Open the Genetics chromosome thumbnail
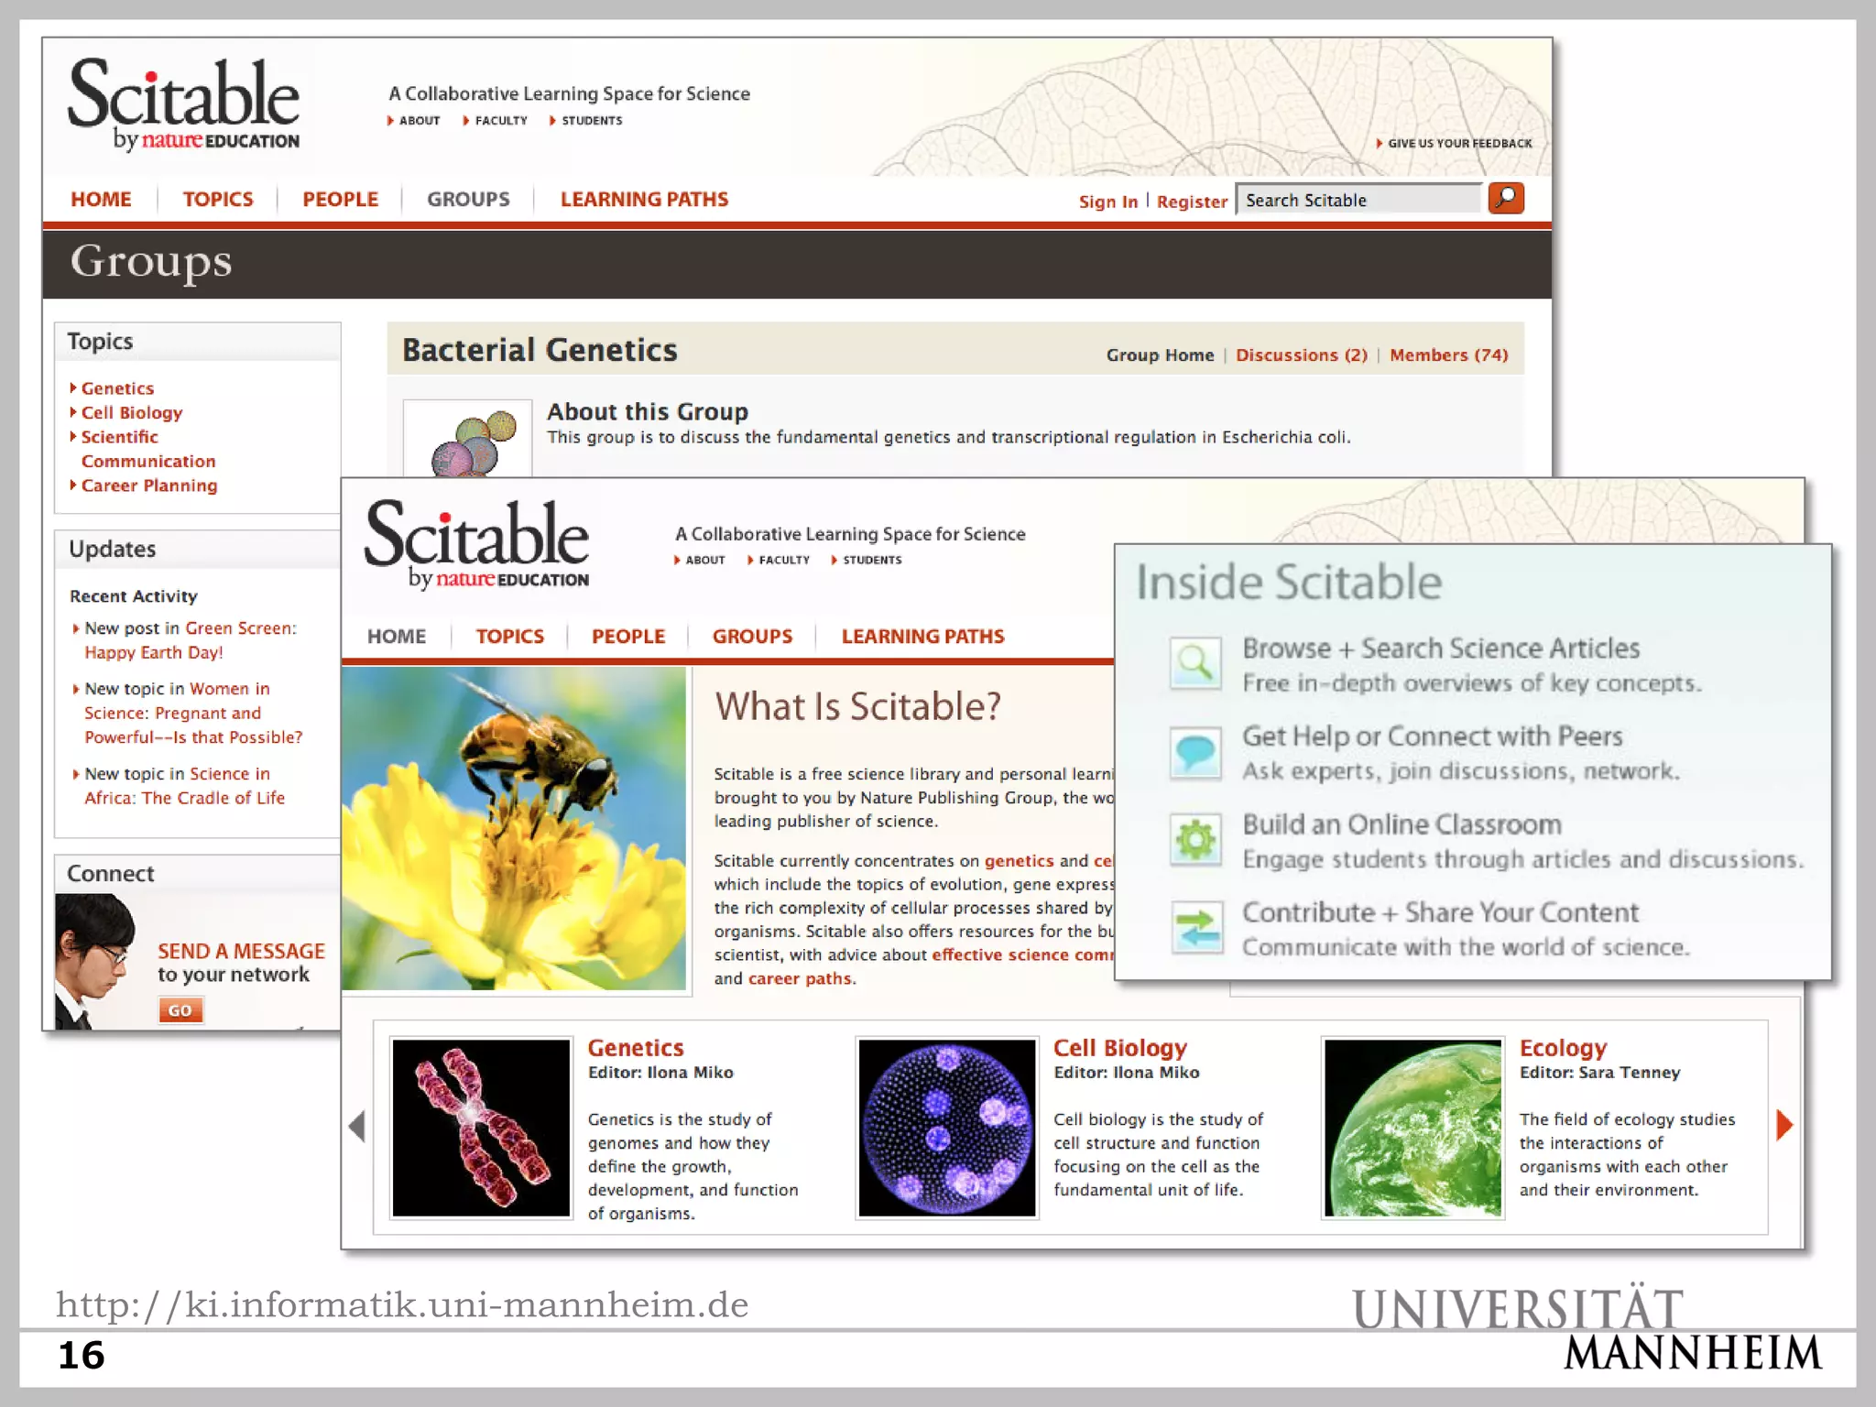Screen dimensions: 1876x1407 pos(481,1128)
